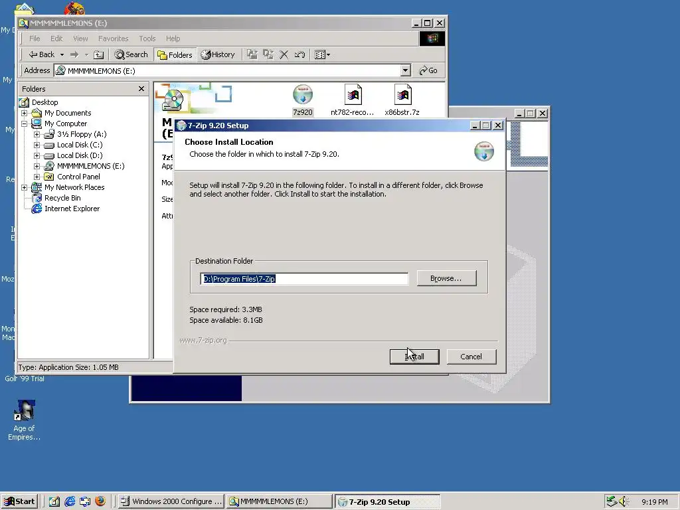
Task: Click Cancel in the 7-Zip Setup dialog
Action: (471, 357)
